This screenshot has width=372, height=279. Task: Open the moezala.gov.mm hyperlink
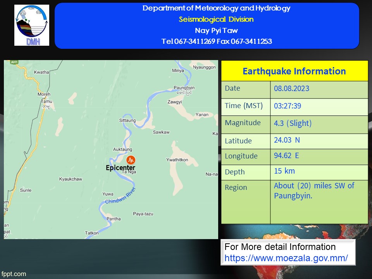(286, 258)
